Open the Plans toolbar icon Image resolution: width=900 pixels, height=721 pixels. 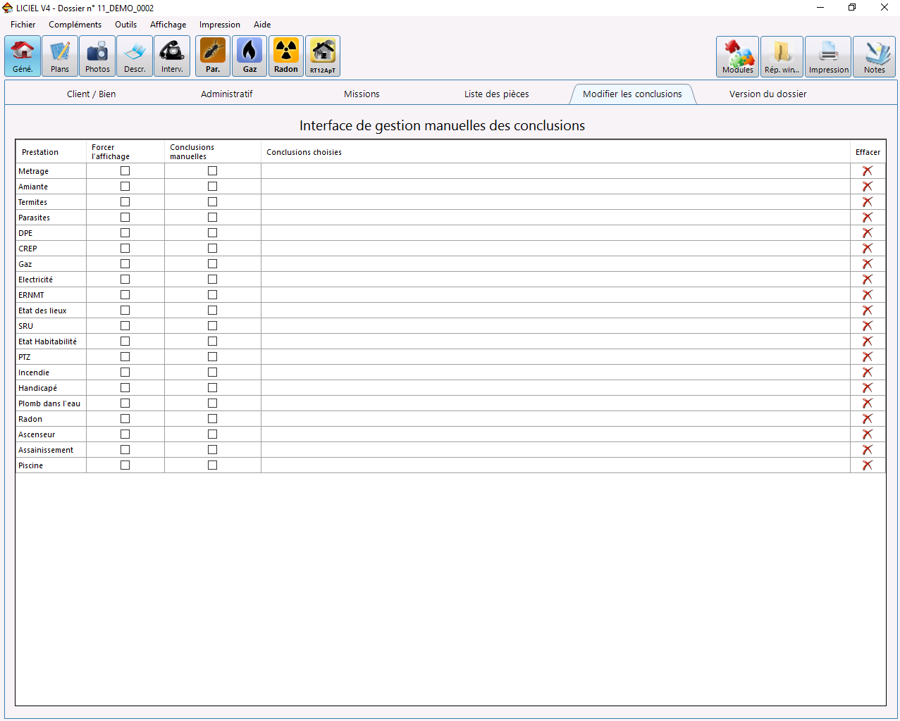(x=60, y=56)
